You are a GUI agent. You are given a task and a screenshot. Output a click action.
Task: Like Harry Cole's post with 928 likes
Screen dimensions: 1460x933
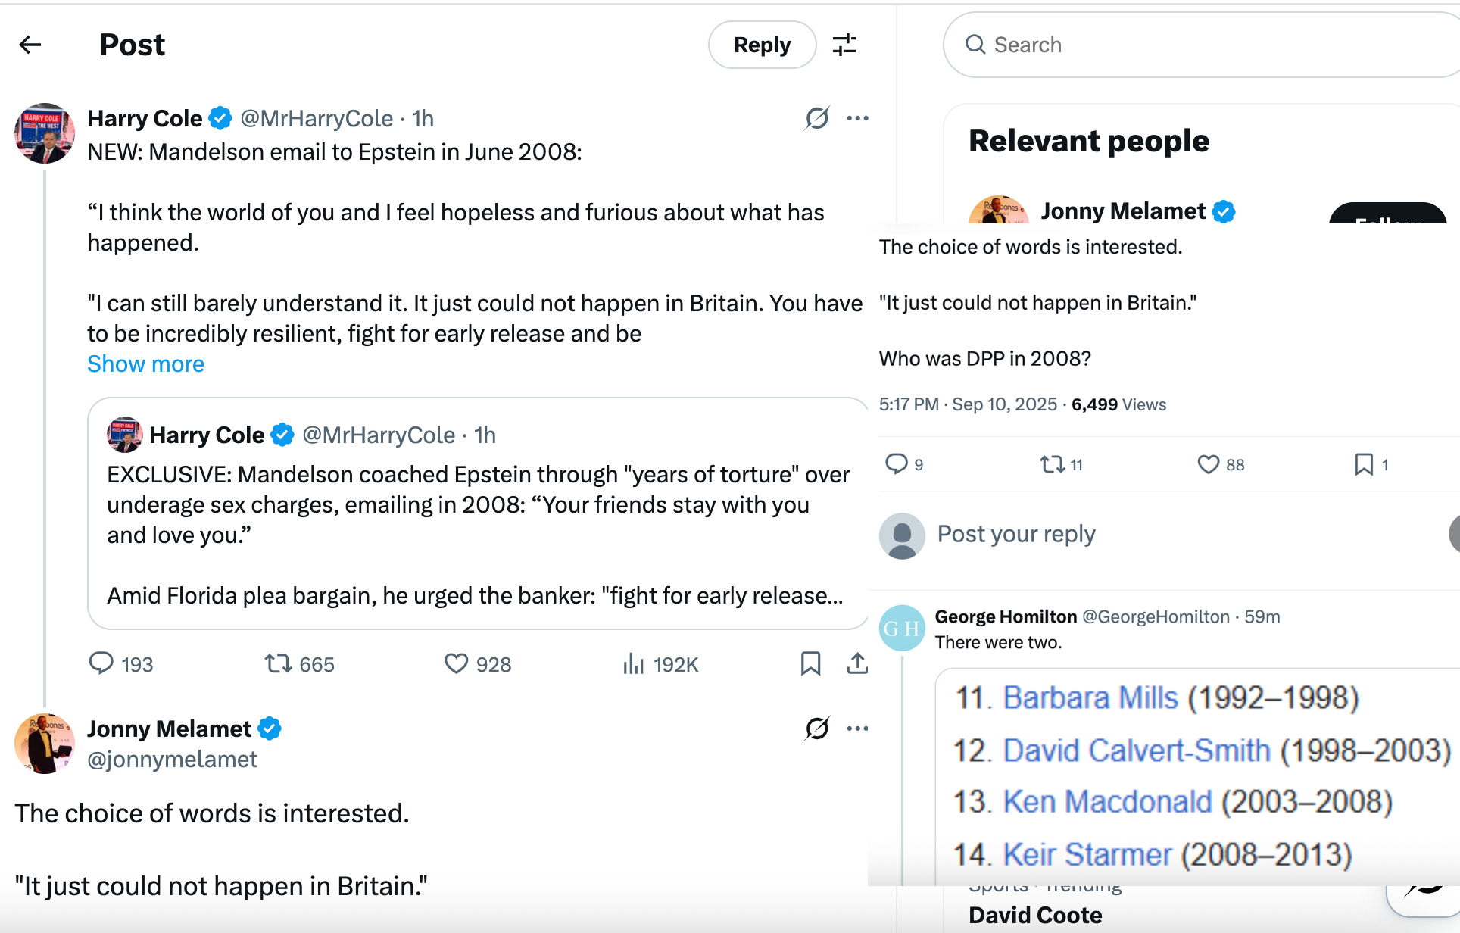point(456,663)
